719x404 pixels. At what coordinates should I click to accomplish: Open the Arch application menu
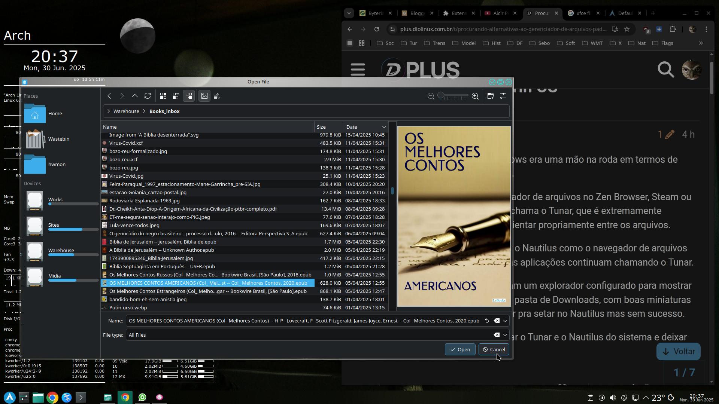point(10,398)
